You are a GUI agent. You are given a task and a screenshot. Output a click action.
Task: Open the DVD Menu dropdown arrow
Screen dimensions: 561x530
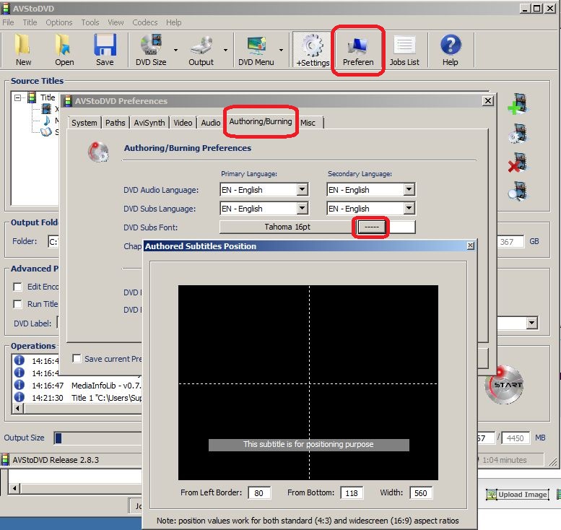pyautogui.click(x=281, y=50)
